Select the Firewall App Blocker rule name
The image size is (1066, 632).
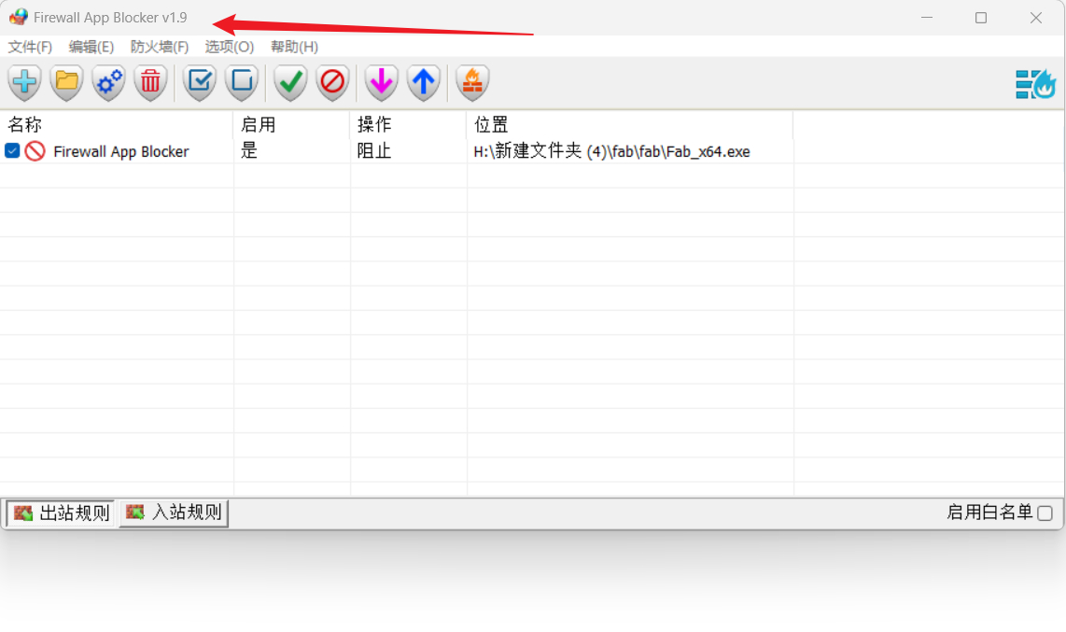pos(121,151)
